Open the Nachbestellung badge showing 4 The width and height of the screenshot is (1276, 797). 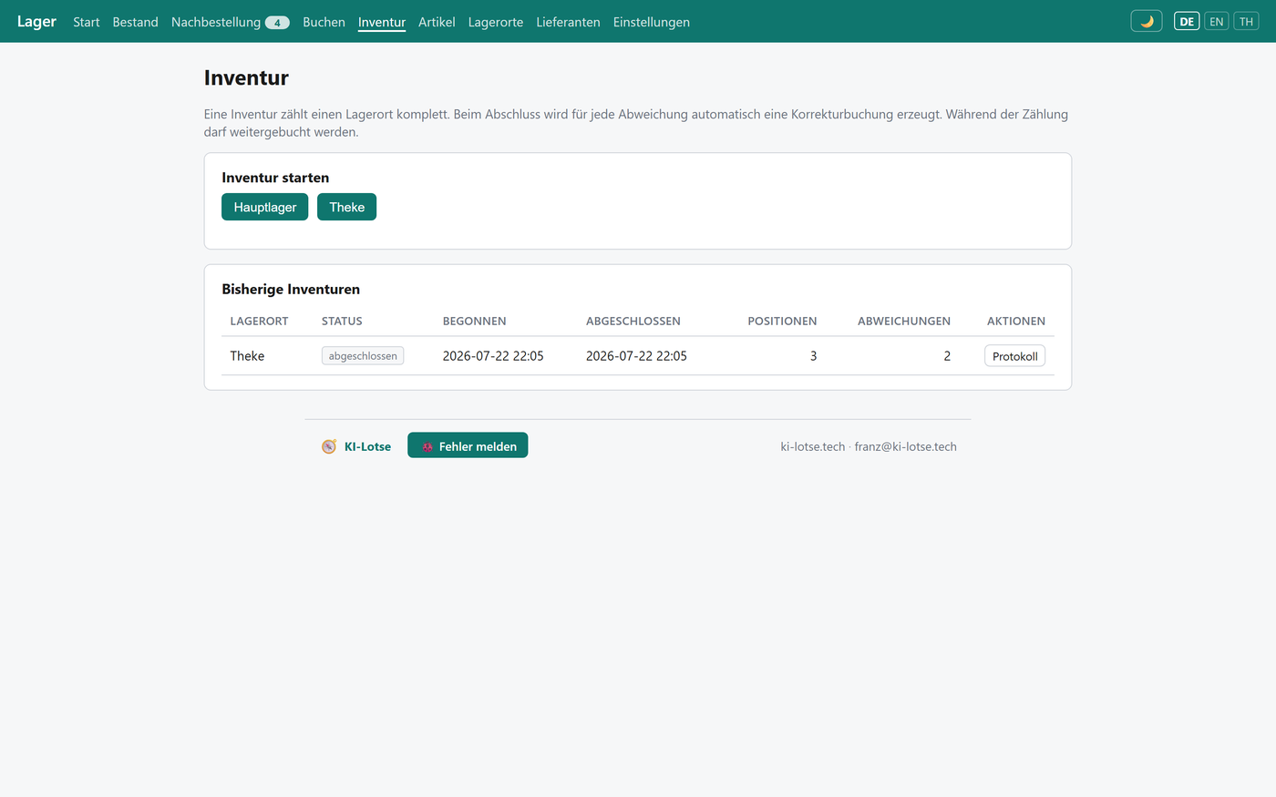point(277,23)
